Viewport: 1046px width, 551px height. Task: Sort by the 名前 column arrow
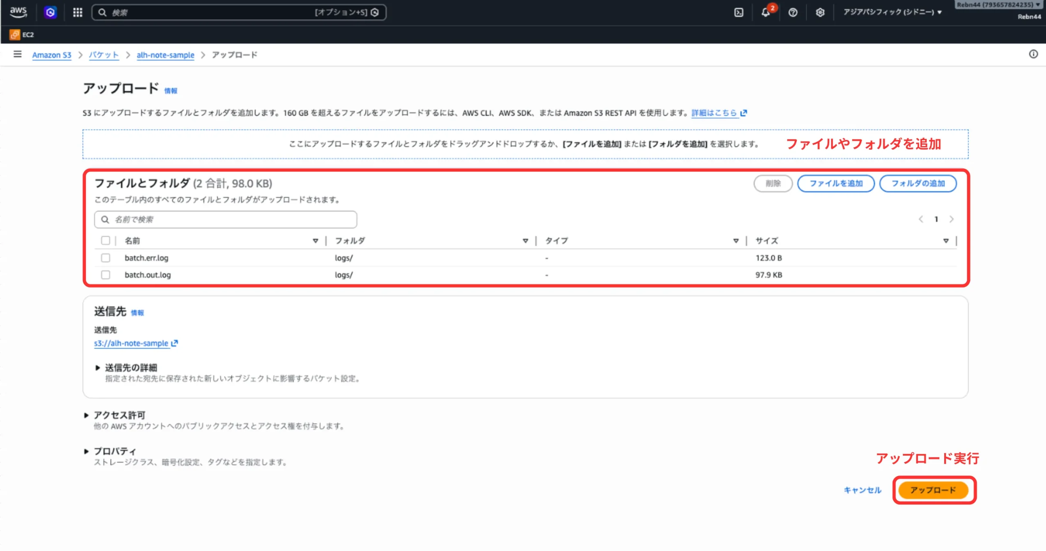point(315,241)
